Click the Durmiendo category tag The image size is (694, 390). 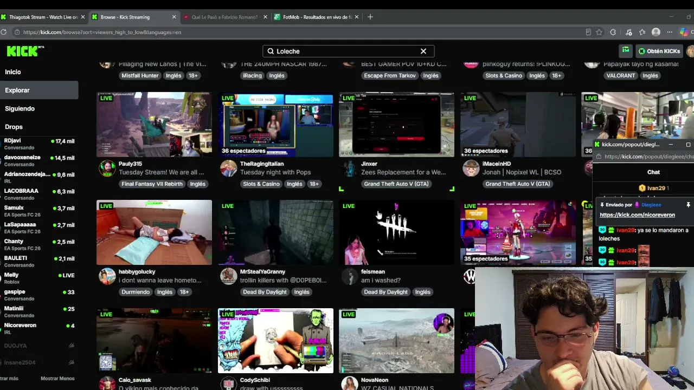pyautogui.click(x=136, y=292)
